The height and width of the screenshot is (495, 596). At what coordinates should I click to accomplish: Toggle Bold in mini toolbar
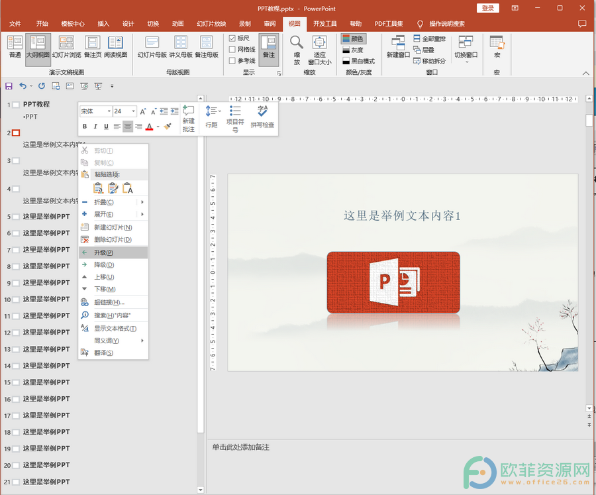[85, 127]
